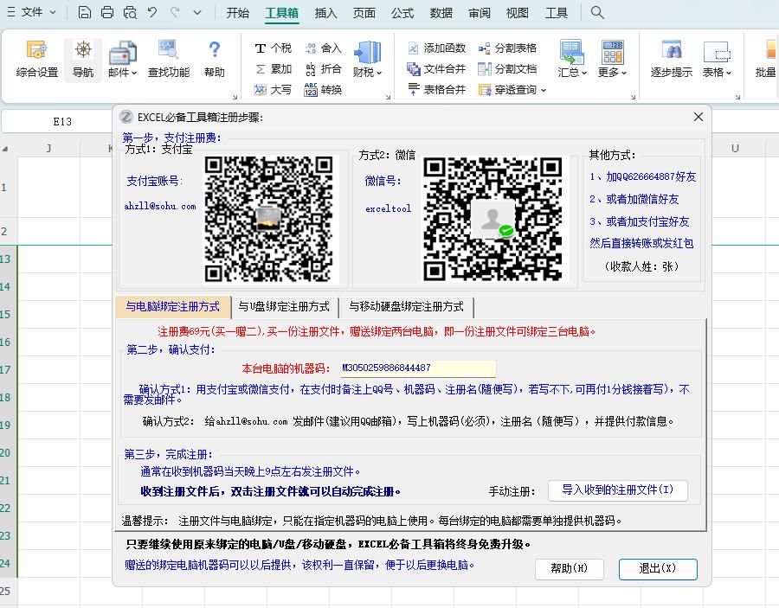This screenshot has width=779, height=608.
Task: Expand the 财税 dropdown arrow
Action: (379, 74)
